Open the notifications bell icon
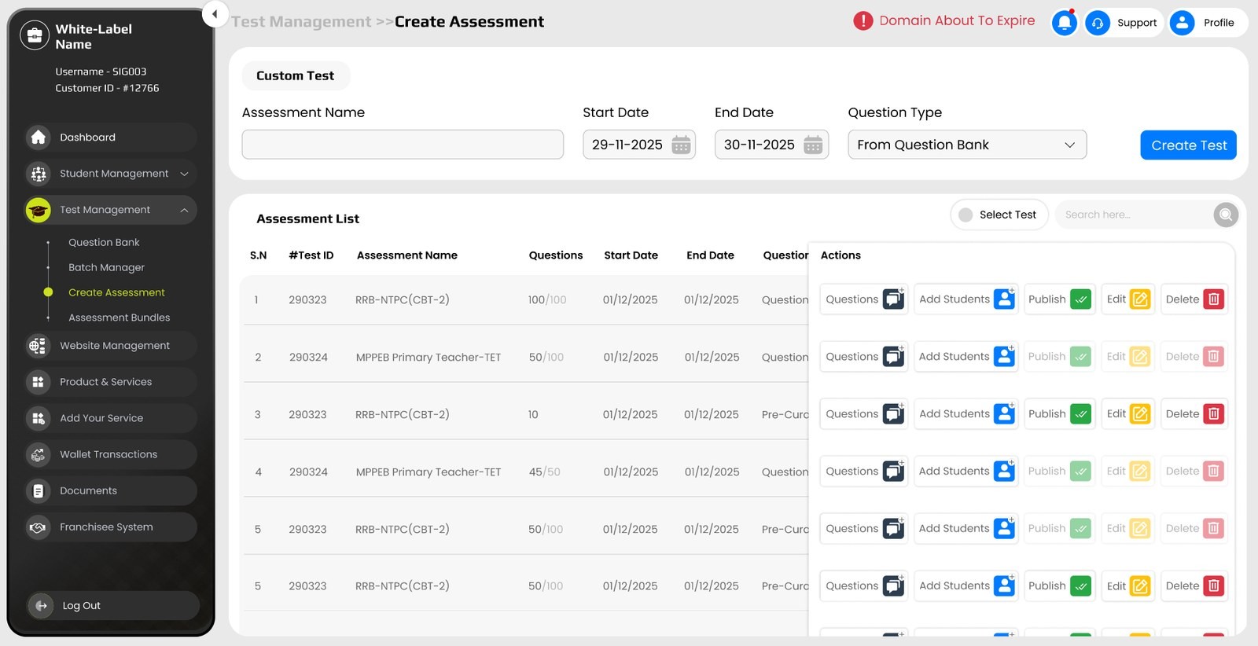Screen dimensions: 1258x646 point(1065,23)
